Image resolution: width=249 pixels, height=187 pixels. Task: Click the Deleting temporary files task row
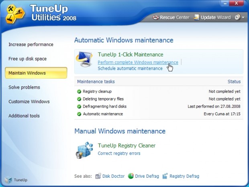(159, 99)
